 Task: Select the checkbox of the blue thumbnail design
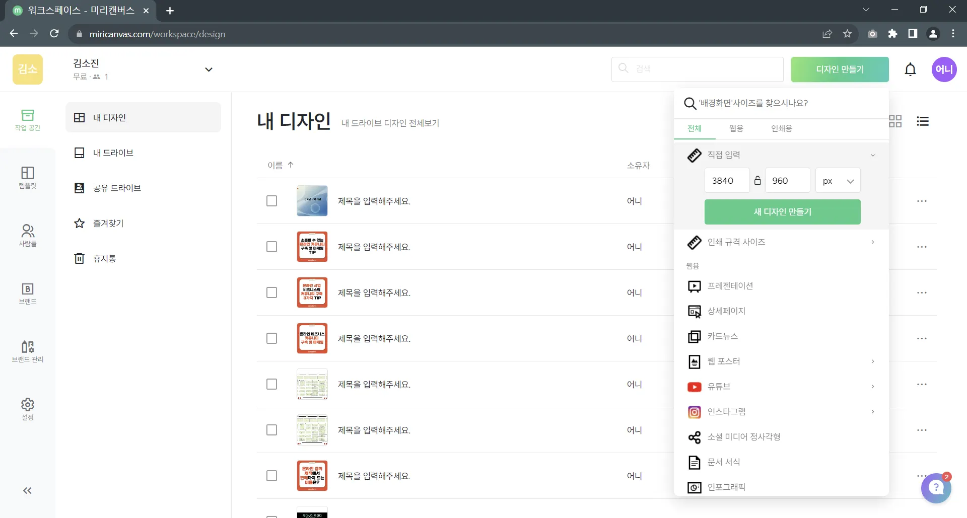(x=272, y=201)
